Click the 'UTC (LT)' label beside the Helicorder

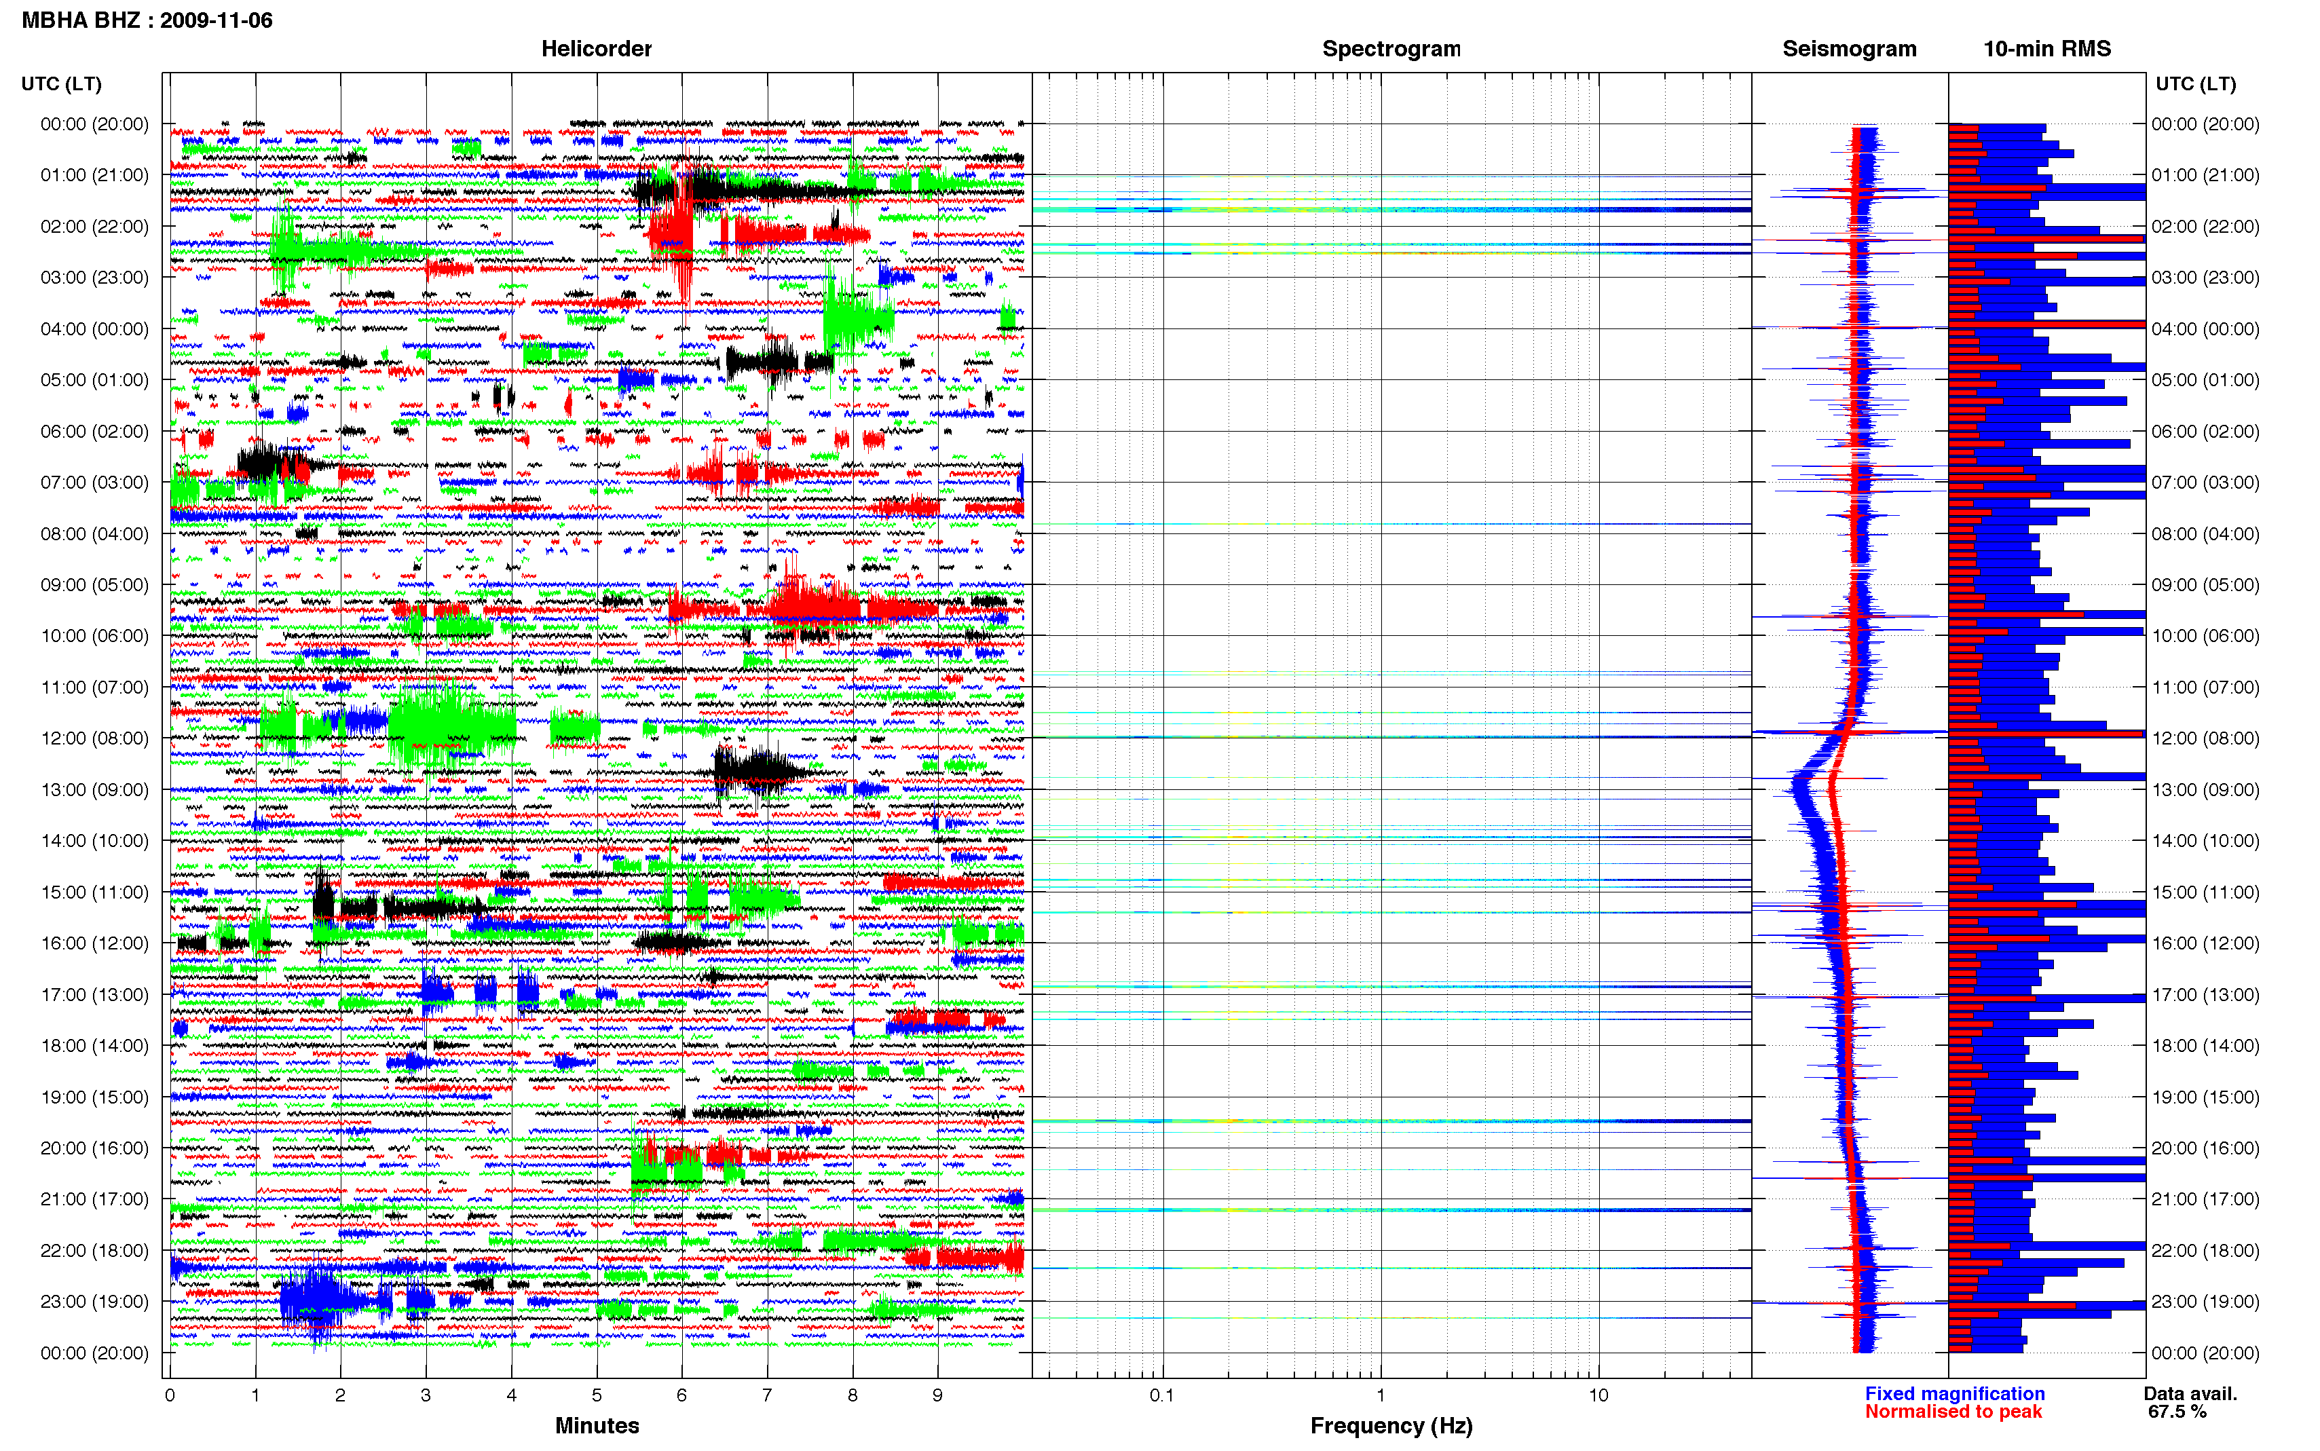point(61,83)
